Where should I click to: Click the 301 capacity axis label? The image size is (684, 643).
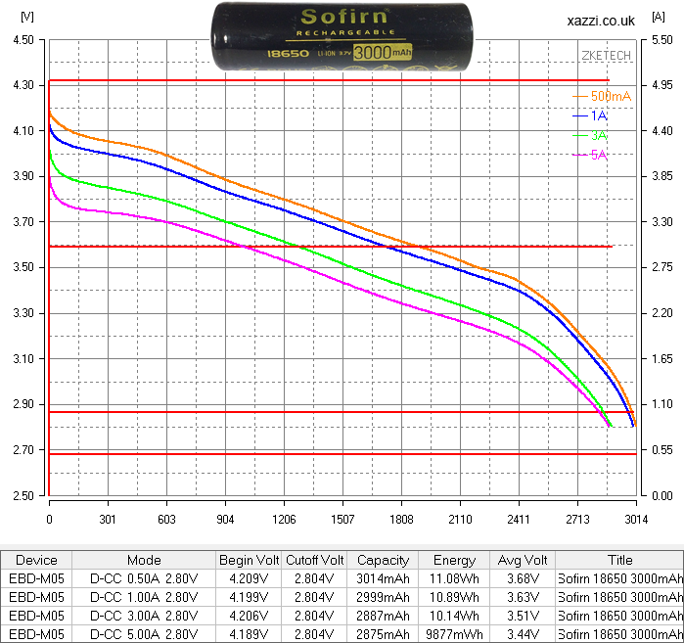coord(108,519)
